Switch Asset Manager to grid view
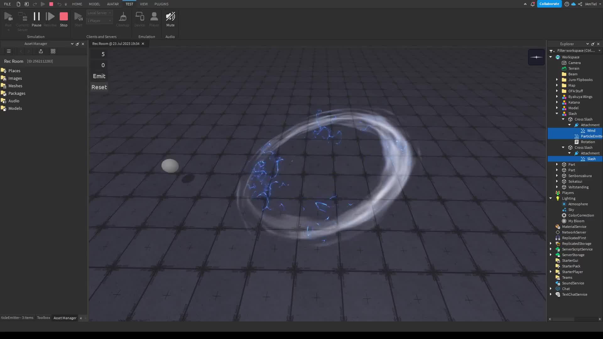The image size is (603, 339). tap(53, 51)
